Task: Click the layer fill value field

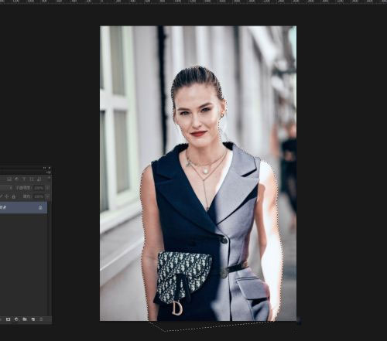Action: point(39,196)
